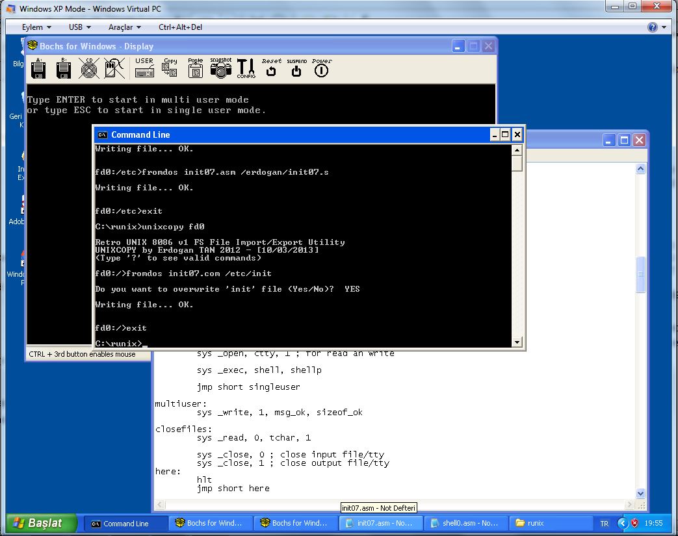
Task: Switch to init07.asm Notepad taskbar button
Action: click(x=380, y=523)
